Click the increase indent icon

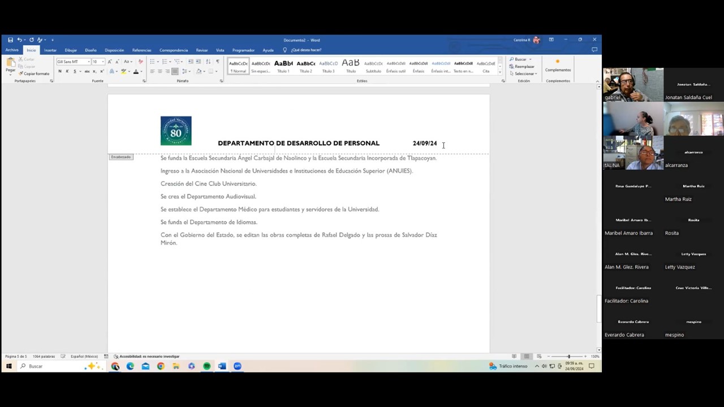click(199, 62)
